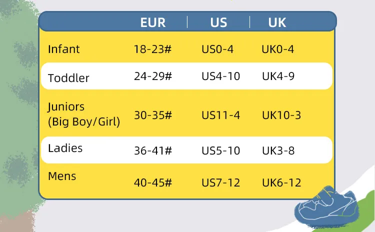
Task: Click the US11-4 size value
Action: [x=220, y=115]
